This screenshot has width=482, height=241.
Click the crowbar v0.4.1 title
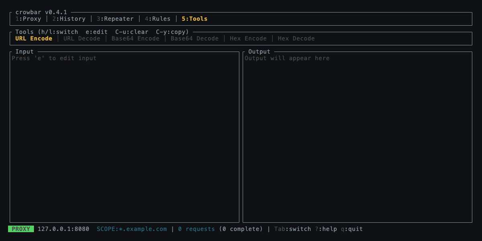(x=41, y=12)
